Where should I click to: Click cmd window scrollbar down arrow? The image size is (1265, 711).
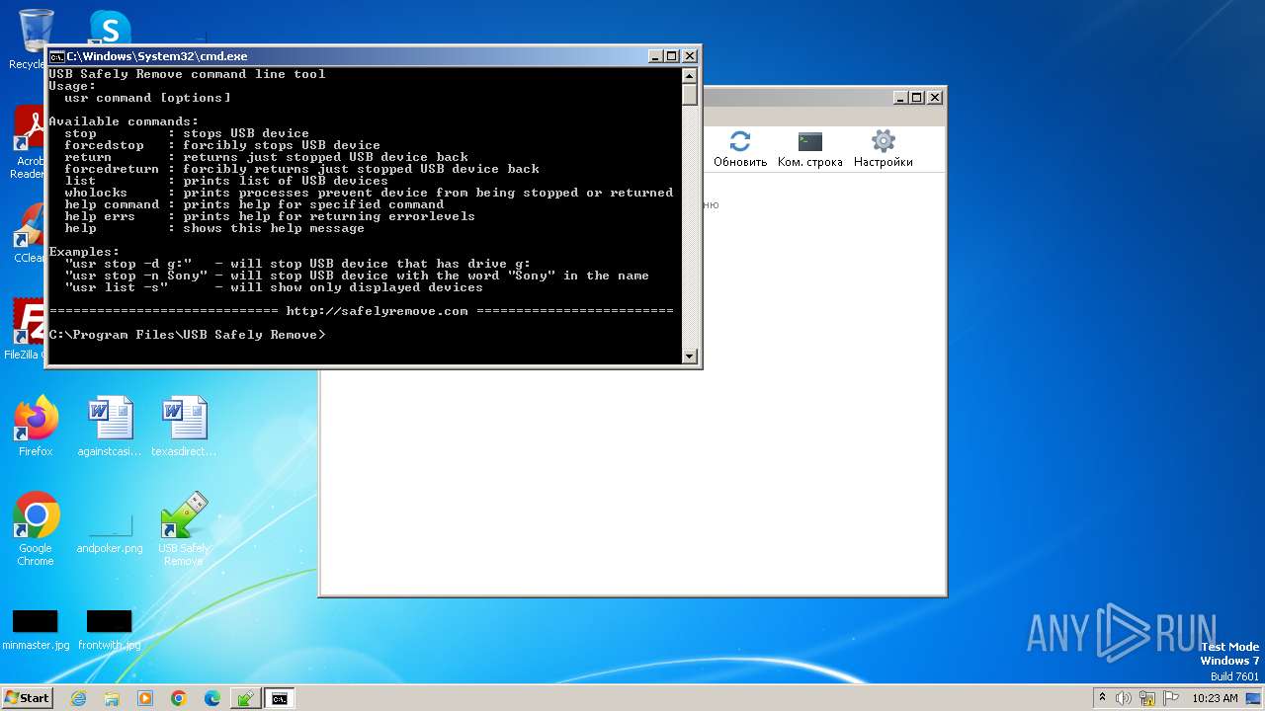[690, 355]
